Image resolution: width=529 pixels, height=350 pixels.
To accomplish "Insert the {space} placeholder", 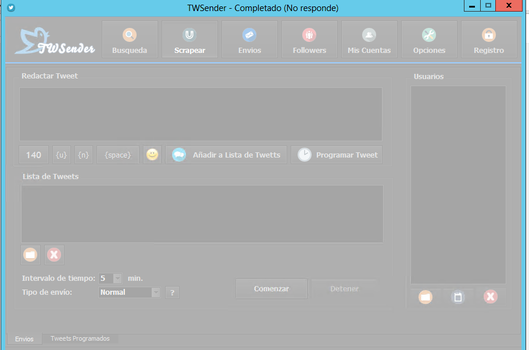I will 118,155.
